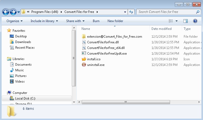Click the navigation pane vertical scrollbar
This screenshot has width=203, height=120.
pos(74,58)
